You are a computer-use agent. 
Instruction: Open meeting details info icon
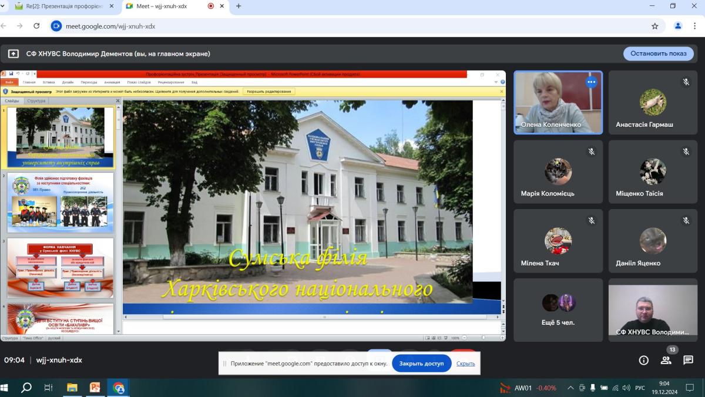pos(643,360)
